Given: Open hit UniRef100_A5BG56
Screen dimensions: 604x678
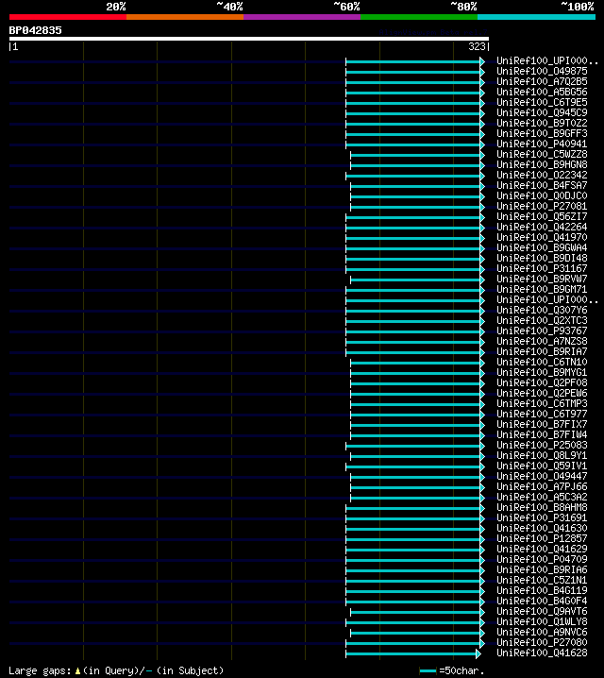Looking at the screenshot, I should coord(542,93).
